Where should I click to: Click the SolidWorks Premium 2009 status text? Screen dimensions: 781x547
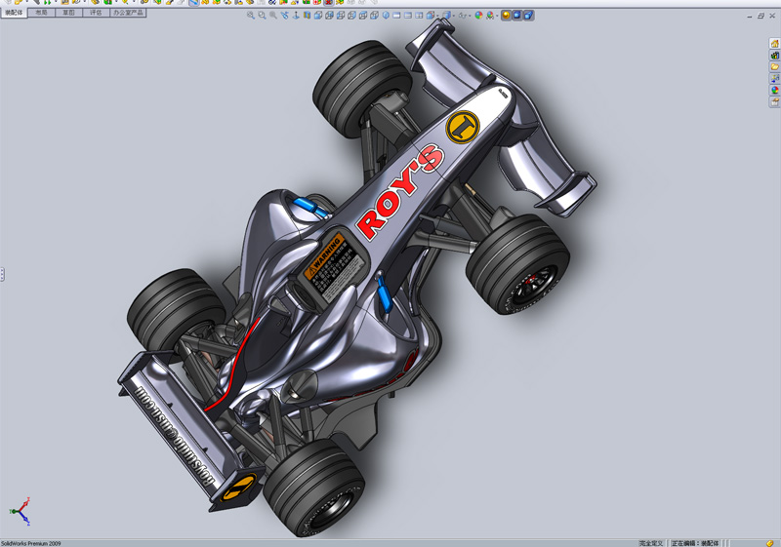(x=31, y=543)
